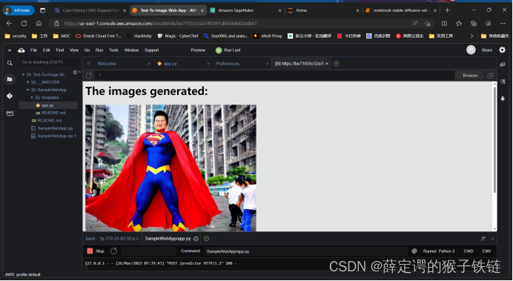Click the generated Superman image

171,168
